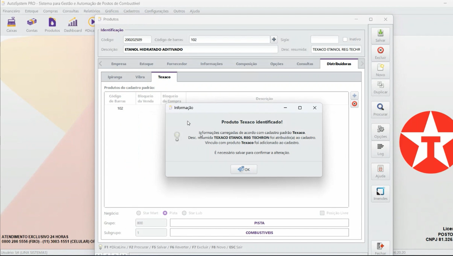The height and width of the screenshot is (256, 453).
Task: Select the table row with barcode 102
Action: point(226,108)
